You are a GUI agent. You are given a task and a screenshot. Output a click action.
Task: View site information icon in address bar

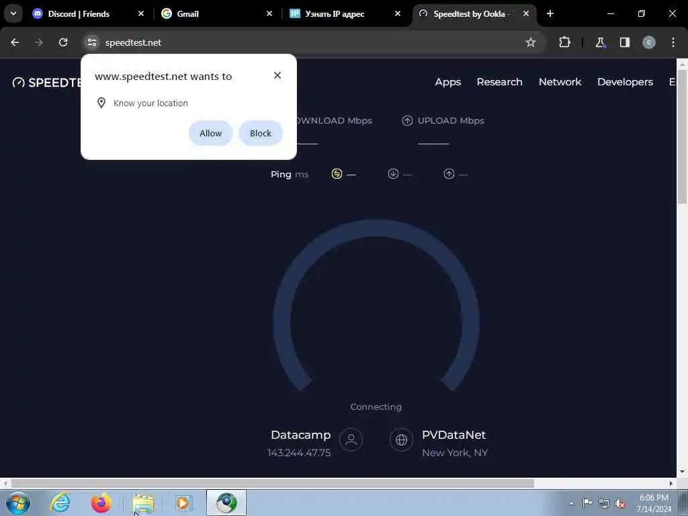[91, 42]
